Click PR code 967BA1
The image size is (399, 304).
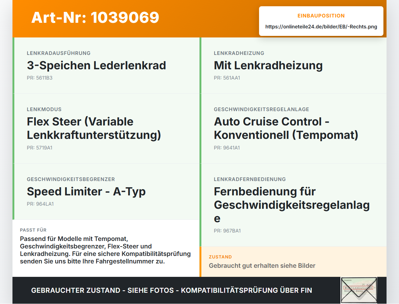point(227,231)
